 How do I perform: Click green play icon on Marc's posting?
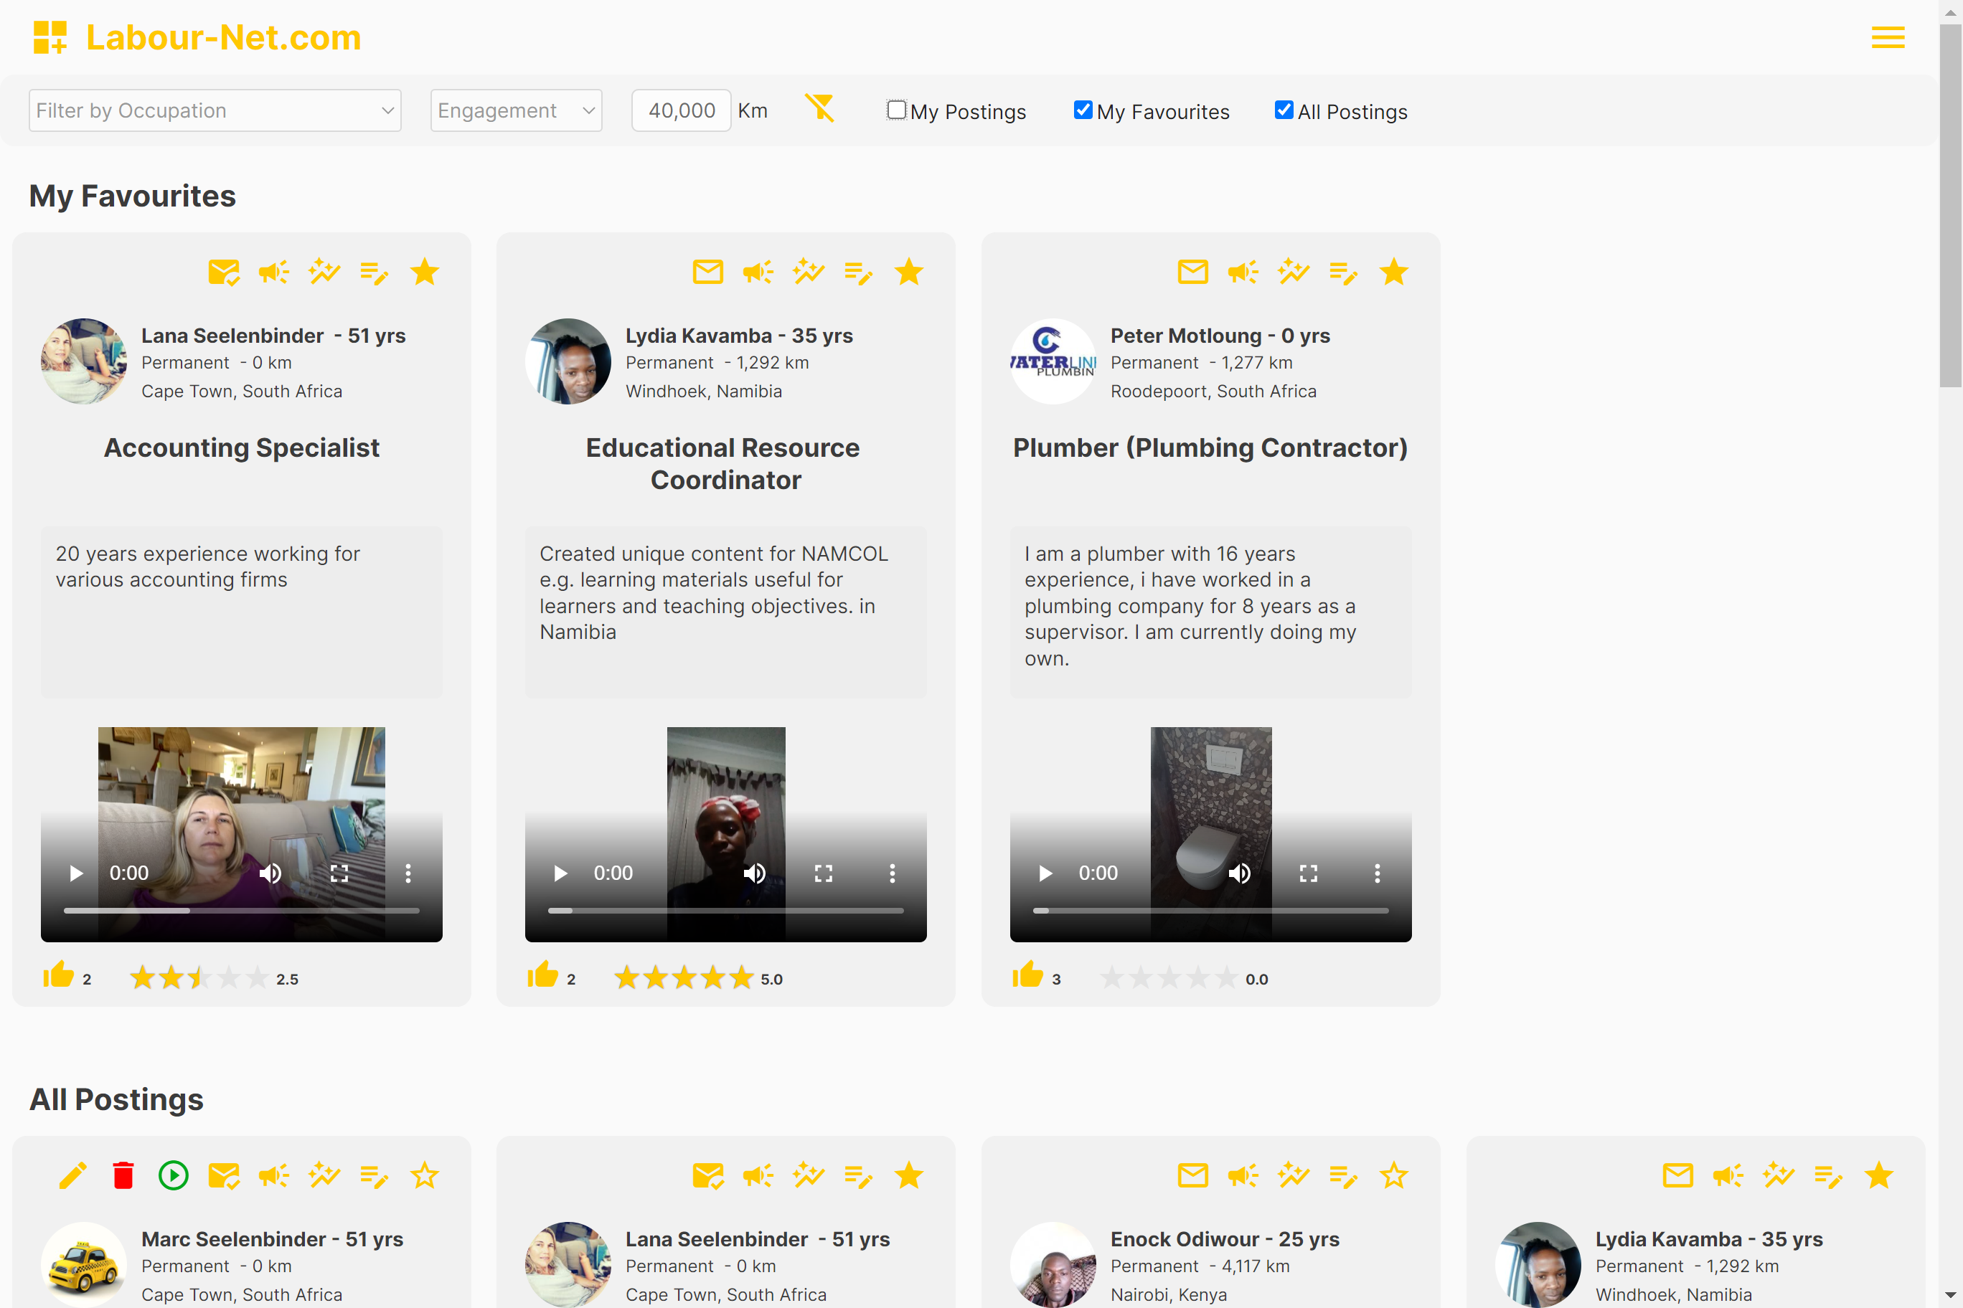tap(174, 1175)
